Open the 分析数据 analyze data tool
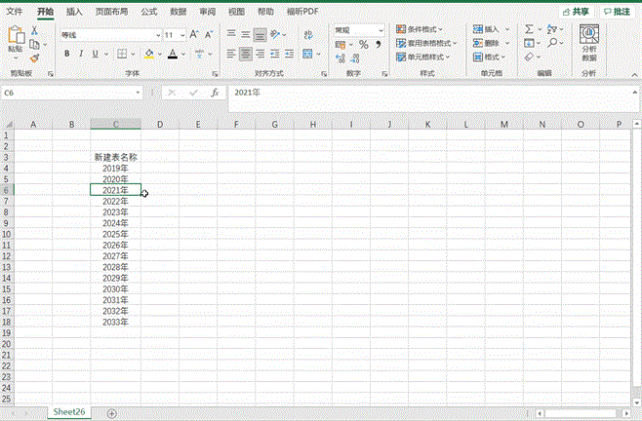Viewport: 642px width, 421px height. pyautogui.click(x=589, y=43)
